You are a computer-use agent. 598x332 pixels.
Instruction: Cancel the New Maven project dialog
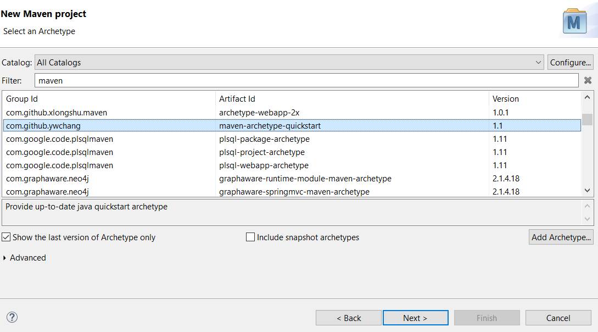tap(558, 318)
